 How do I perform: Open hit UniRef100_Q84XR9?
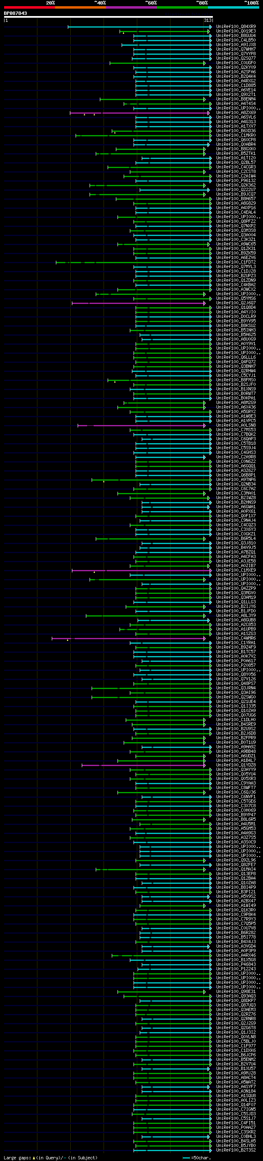[235, 27]
